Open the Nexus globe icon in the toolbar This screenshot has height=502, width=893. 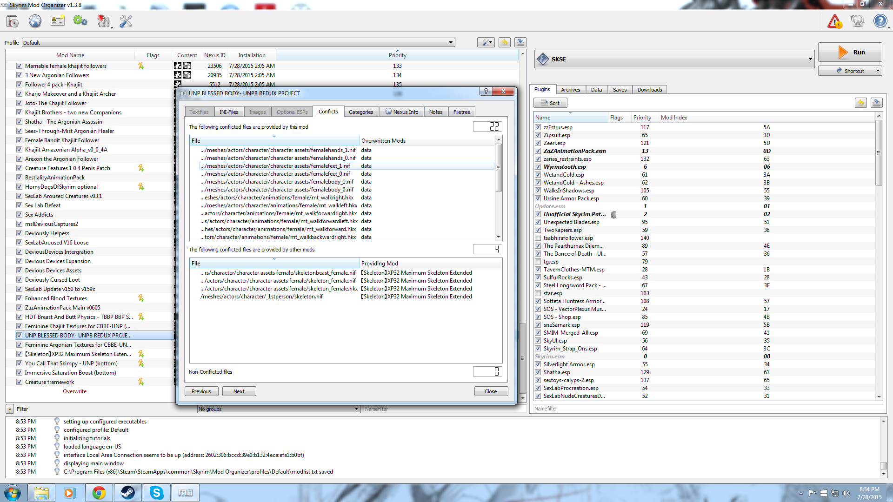click(35, 21)
